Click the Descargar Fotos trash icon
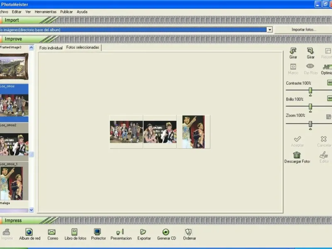Screen dimensions: 332x249 coord(297,155)
